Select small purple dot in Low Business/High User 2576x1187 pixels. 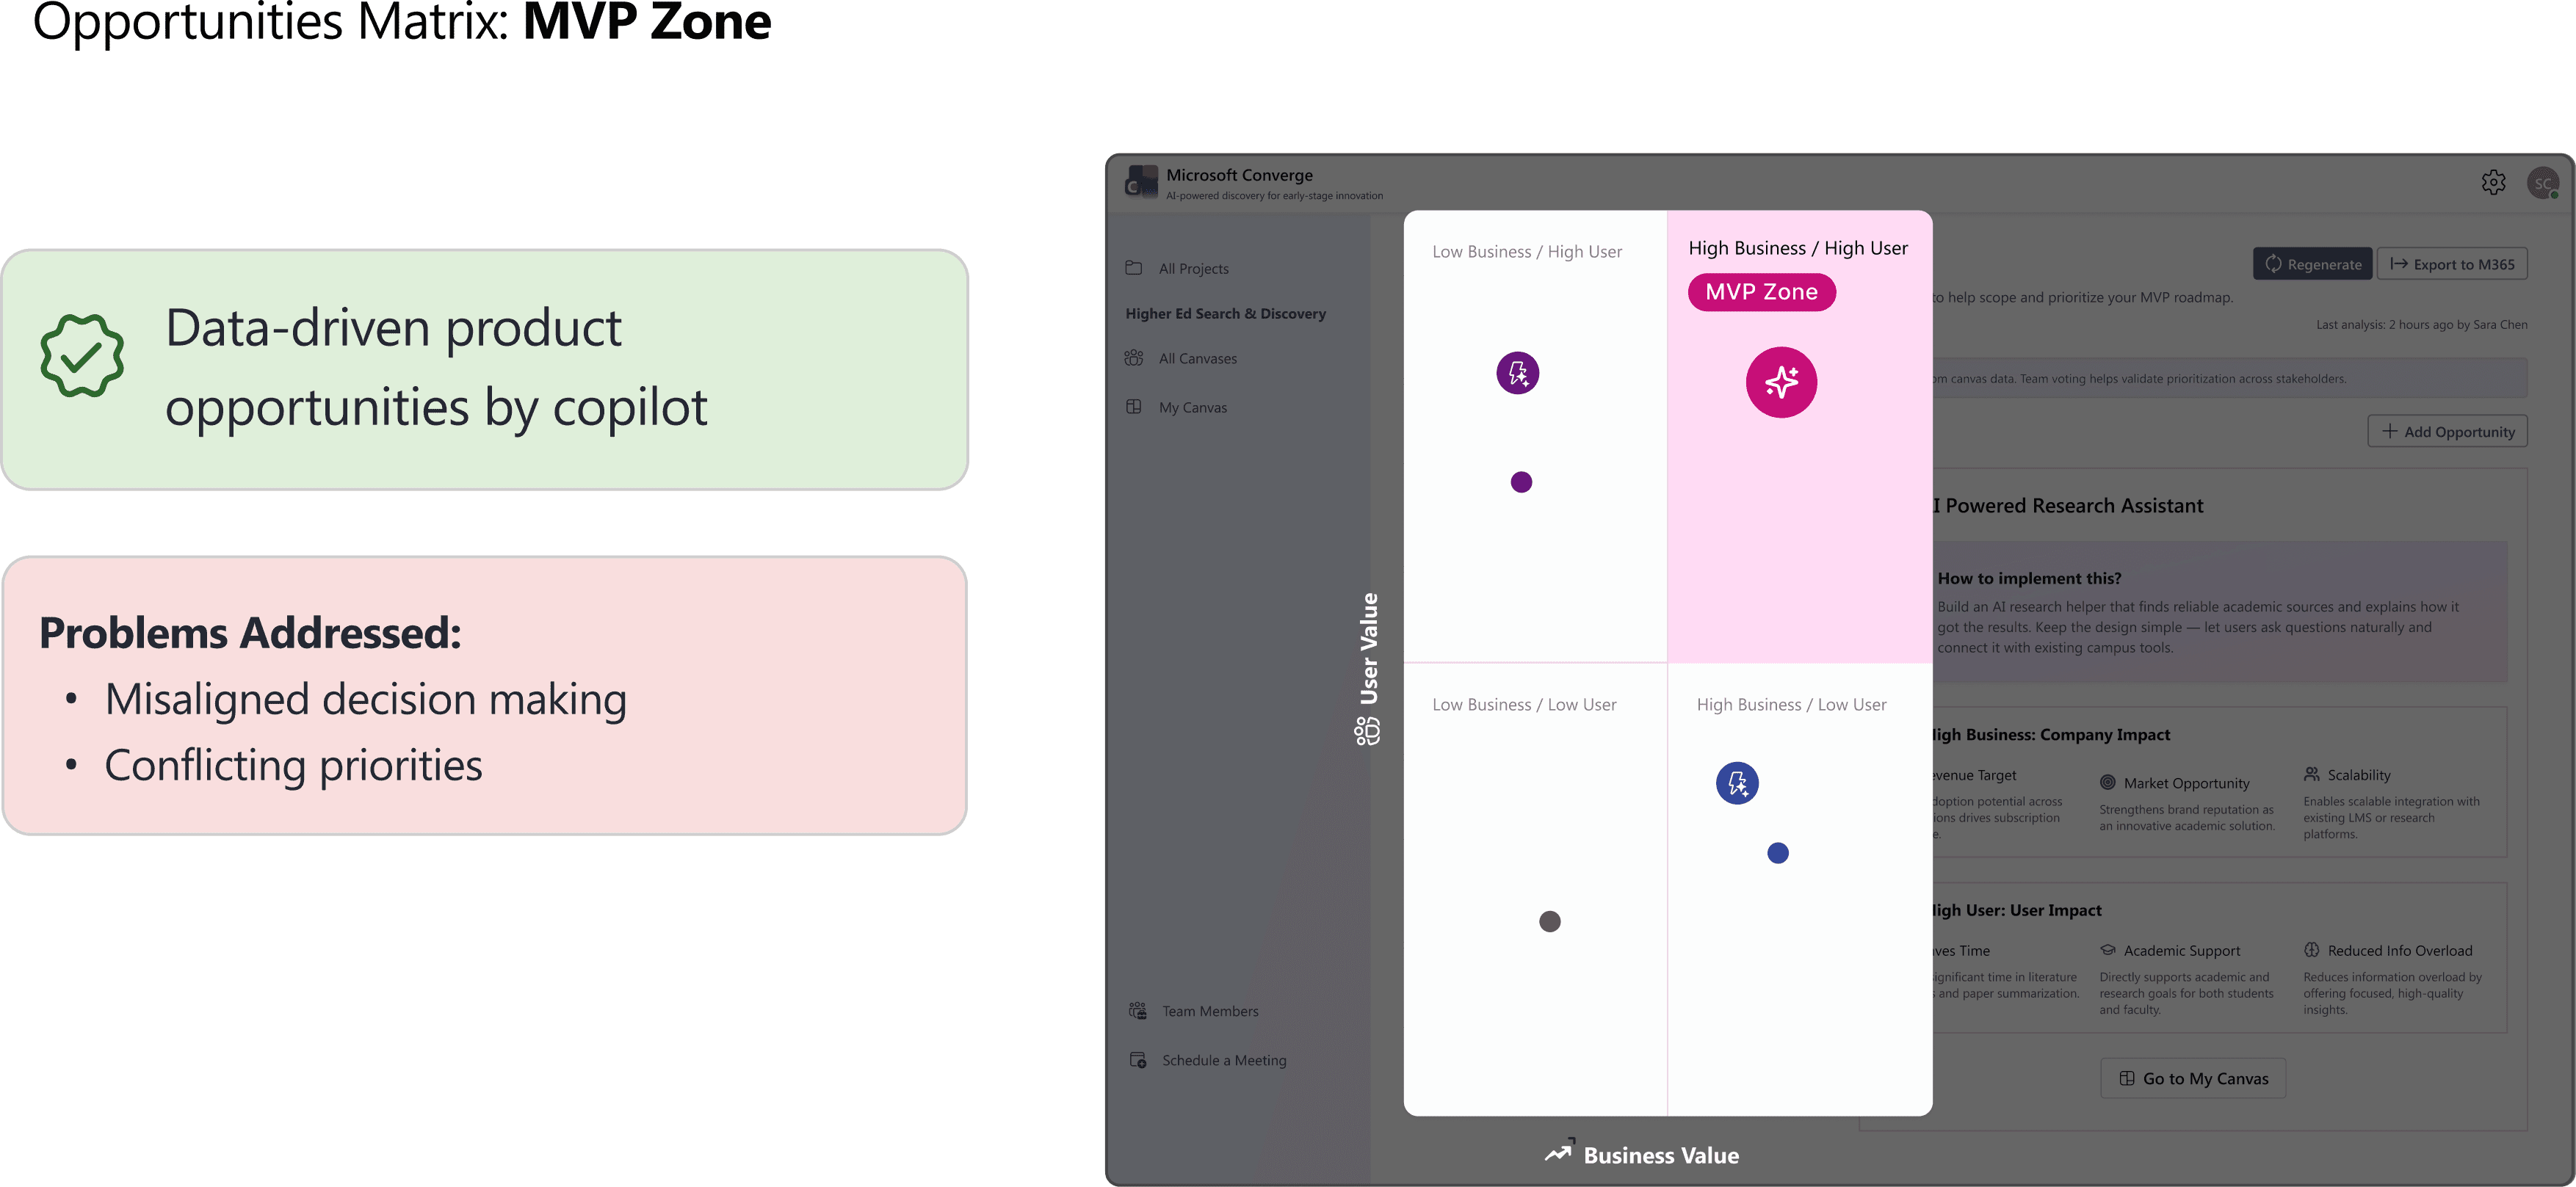[1521, 482]
